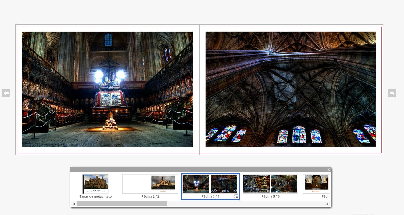
Task: Click the Página 3/4 text label
Action: pyautogui.click(x=210, y=196)
